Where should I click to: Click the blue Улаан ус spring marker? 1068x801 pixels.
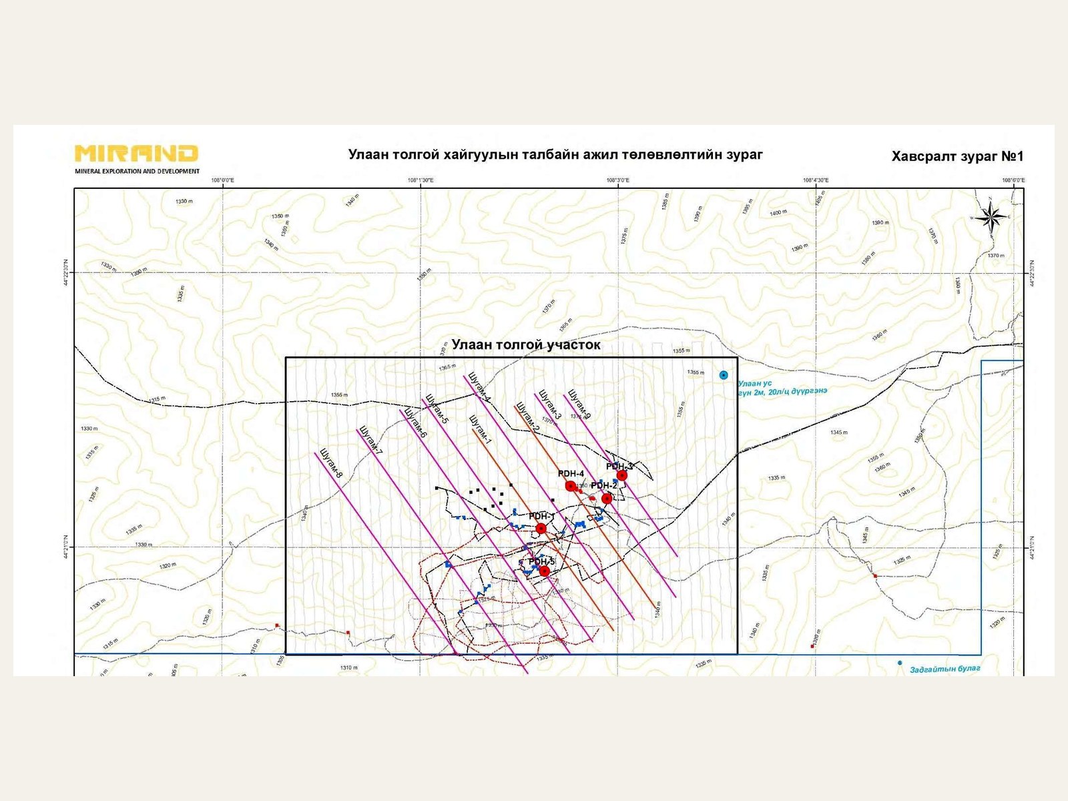click(x=724, y=375)
